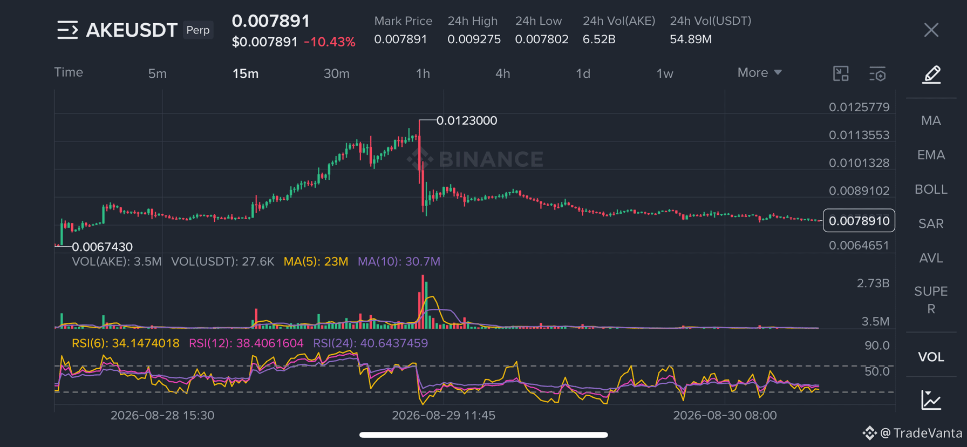Click the 2026-08-29 11:45 time label

coord(444,415)
